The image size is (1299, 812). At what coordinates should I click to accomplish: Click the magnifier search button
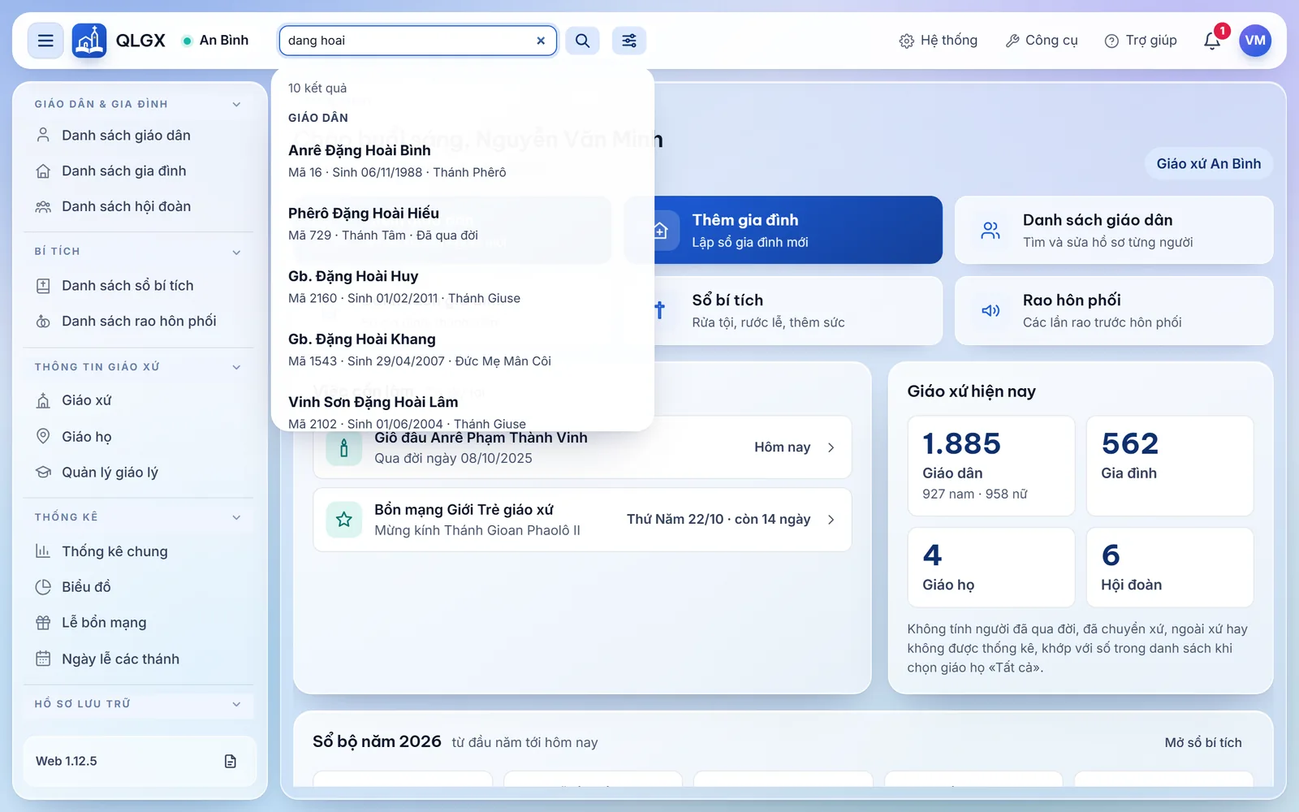pyautogui.click(x=582, y=41)
